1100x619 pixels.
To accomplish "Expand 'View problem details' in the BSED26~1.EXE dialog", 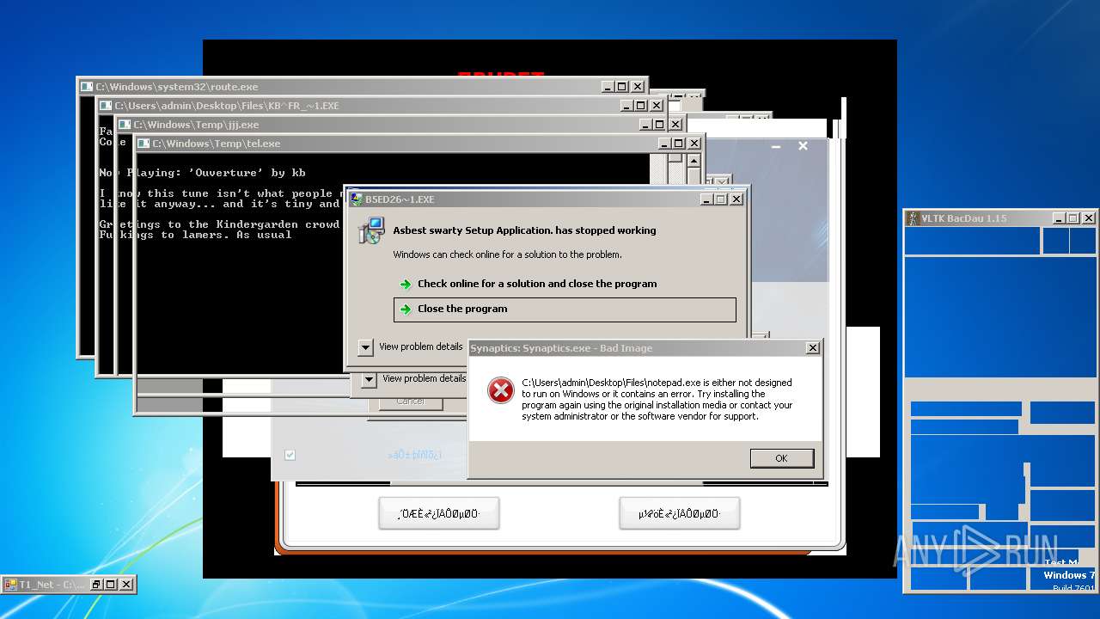I will [365, 347].
